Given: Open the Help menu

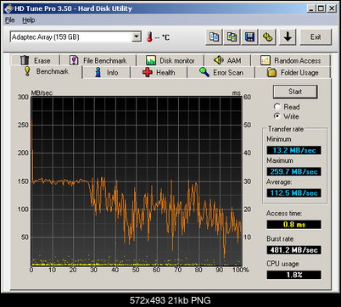Looking at the screenshot, I should (x=29, y=20).
